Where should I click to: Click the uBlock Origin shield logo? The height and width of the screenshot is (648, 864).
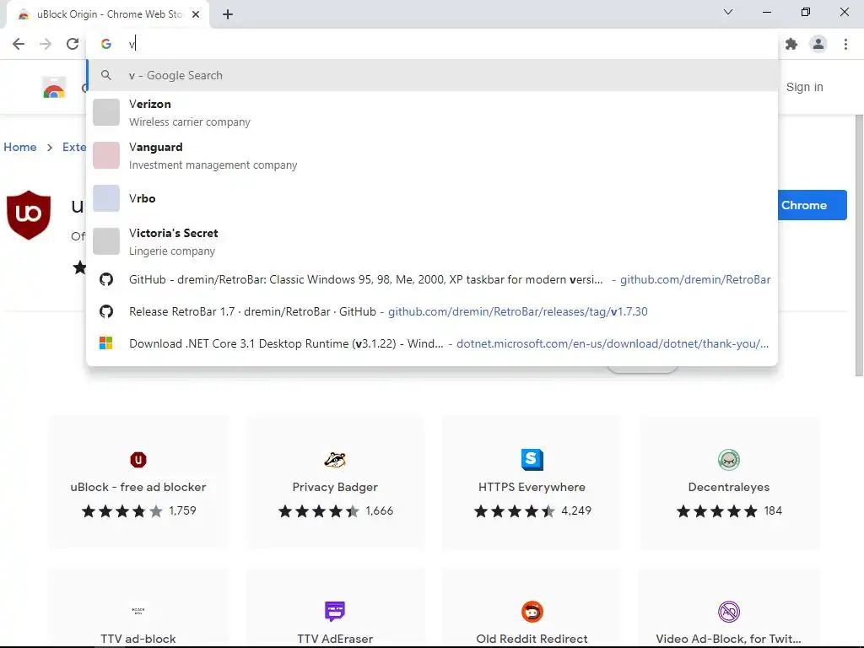[x=29, y=214]
